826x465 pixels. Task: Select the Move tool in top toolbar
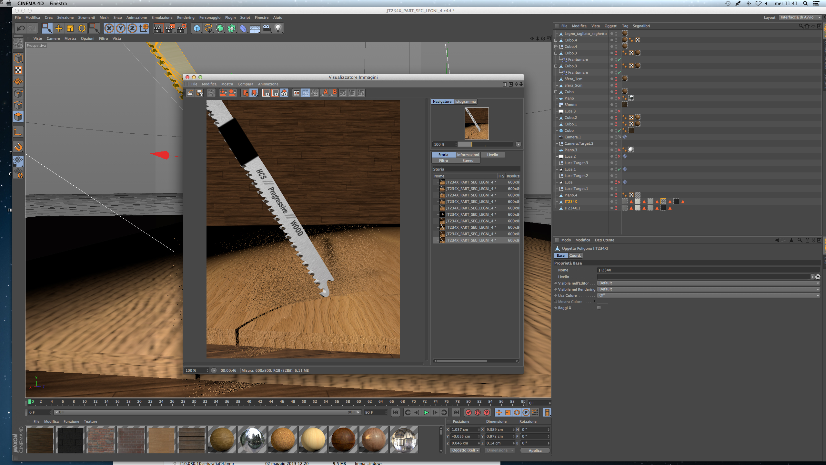(59, 28)
